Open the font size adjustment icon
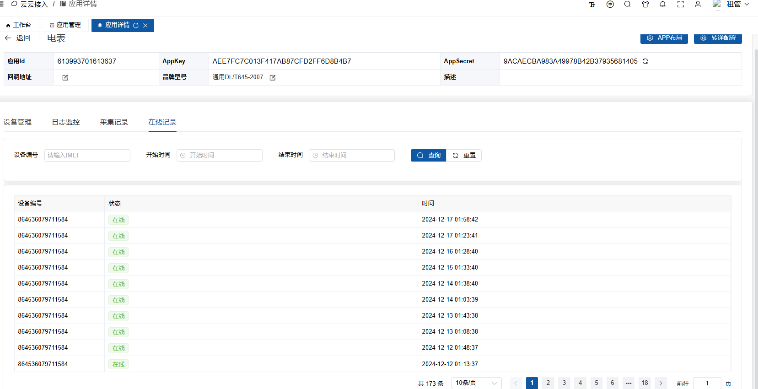The width and height of the screenshot is (758, 389). coord(592,4)
